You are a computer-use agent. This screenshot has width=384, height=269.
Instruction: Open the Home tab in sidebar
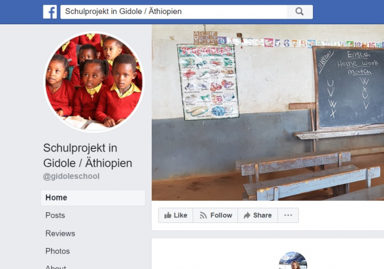[x=93, y=197]
